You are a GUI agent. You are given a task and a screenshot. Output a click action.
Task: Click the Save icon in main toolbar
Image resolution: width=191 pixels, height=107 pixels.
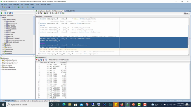tap(7, 7)
